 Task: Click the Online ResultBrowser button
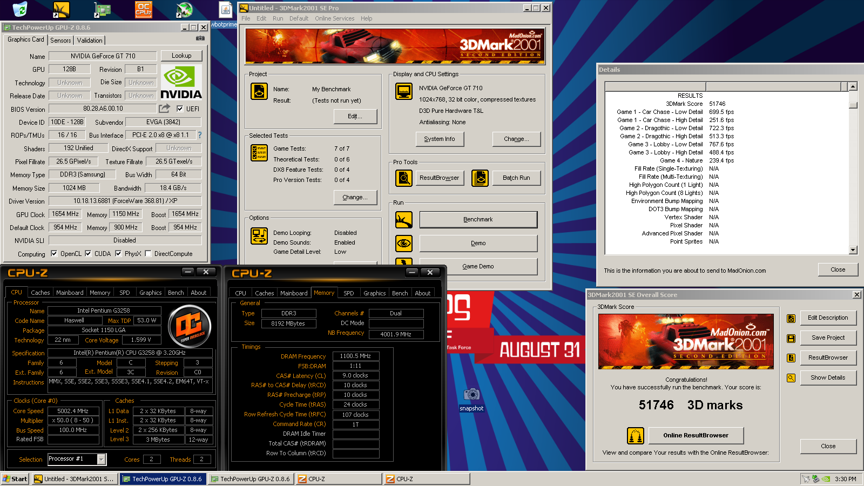click(696, 435)
